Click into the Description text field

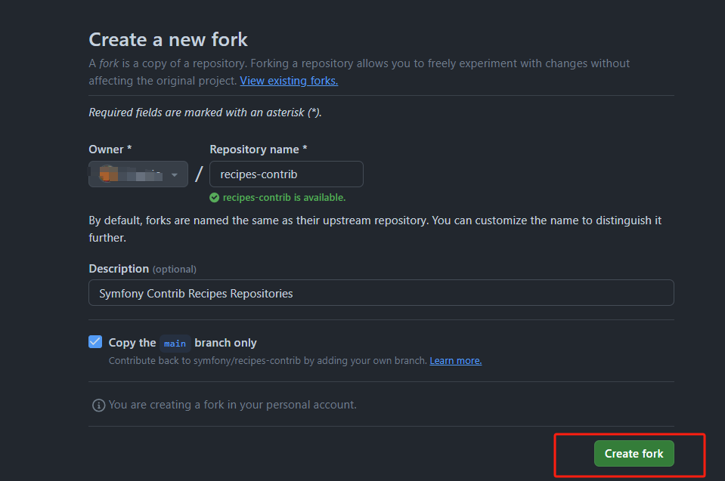[381, 293]
